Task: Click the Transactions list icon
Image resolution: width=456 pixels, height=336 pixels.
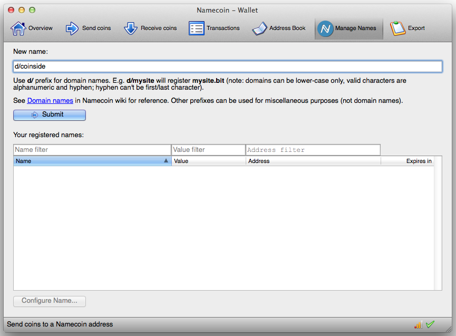Action: [196, 28]
